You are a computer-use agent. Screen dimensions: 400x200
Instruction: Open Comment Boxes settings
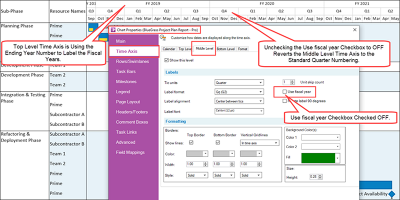click(131, 122)
